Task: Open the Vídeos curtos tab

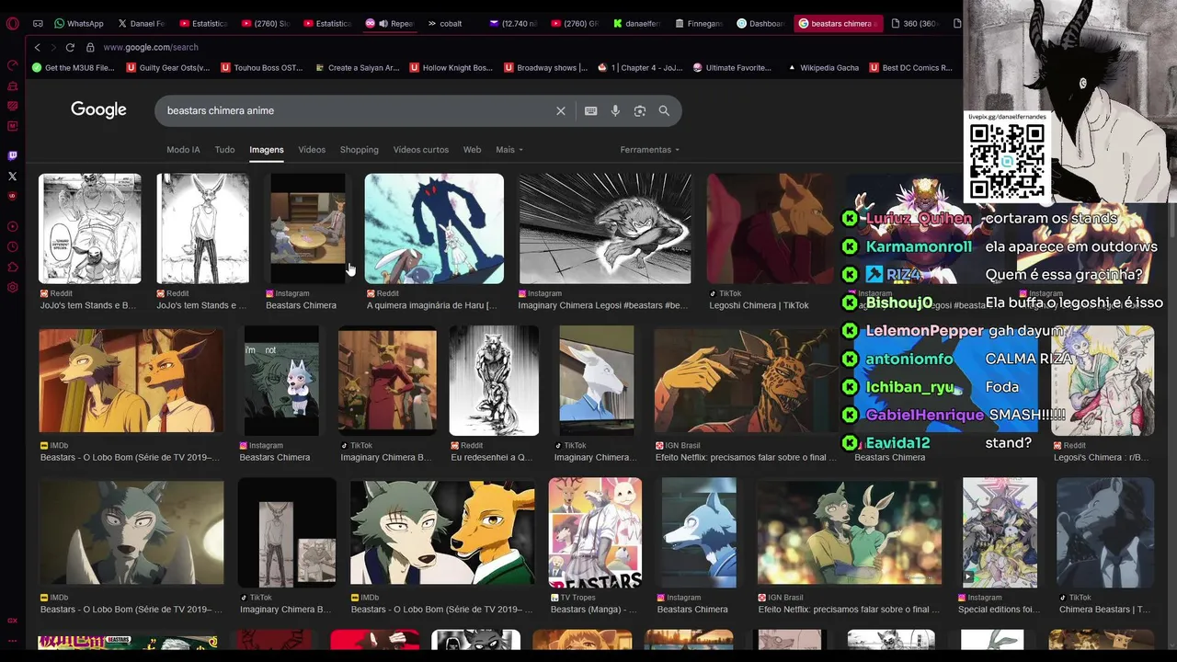Action: pos(420,149)
